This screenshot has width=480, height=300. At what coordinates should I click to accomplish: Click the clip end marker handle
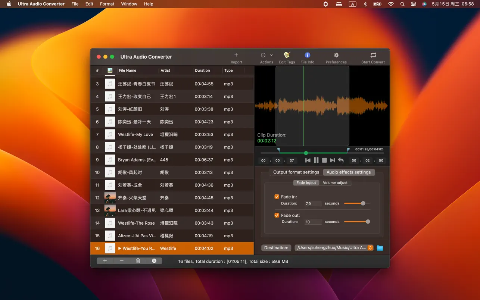pyautogui.click(x=348, y=150)
